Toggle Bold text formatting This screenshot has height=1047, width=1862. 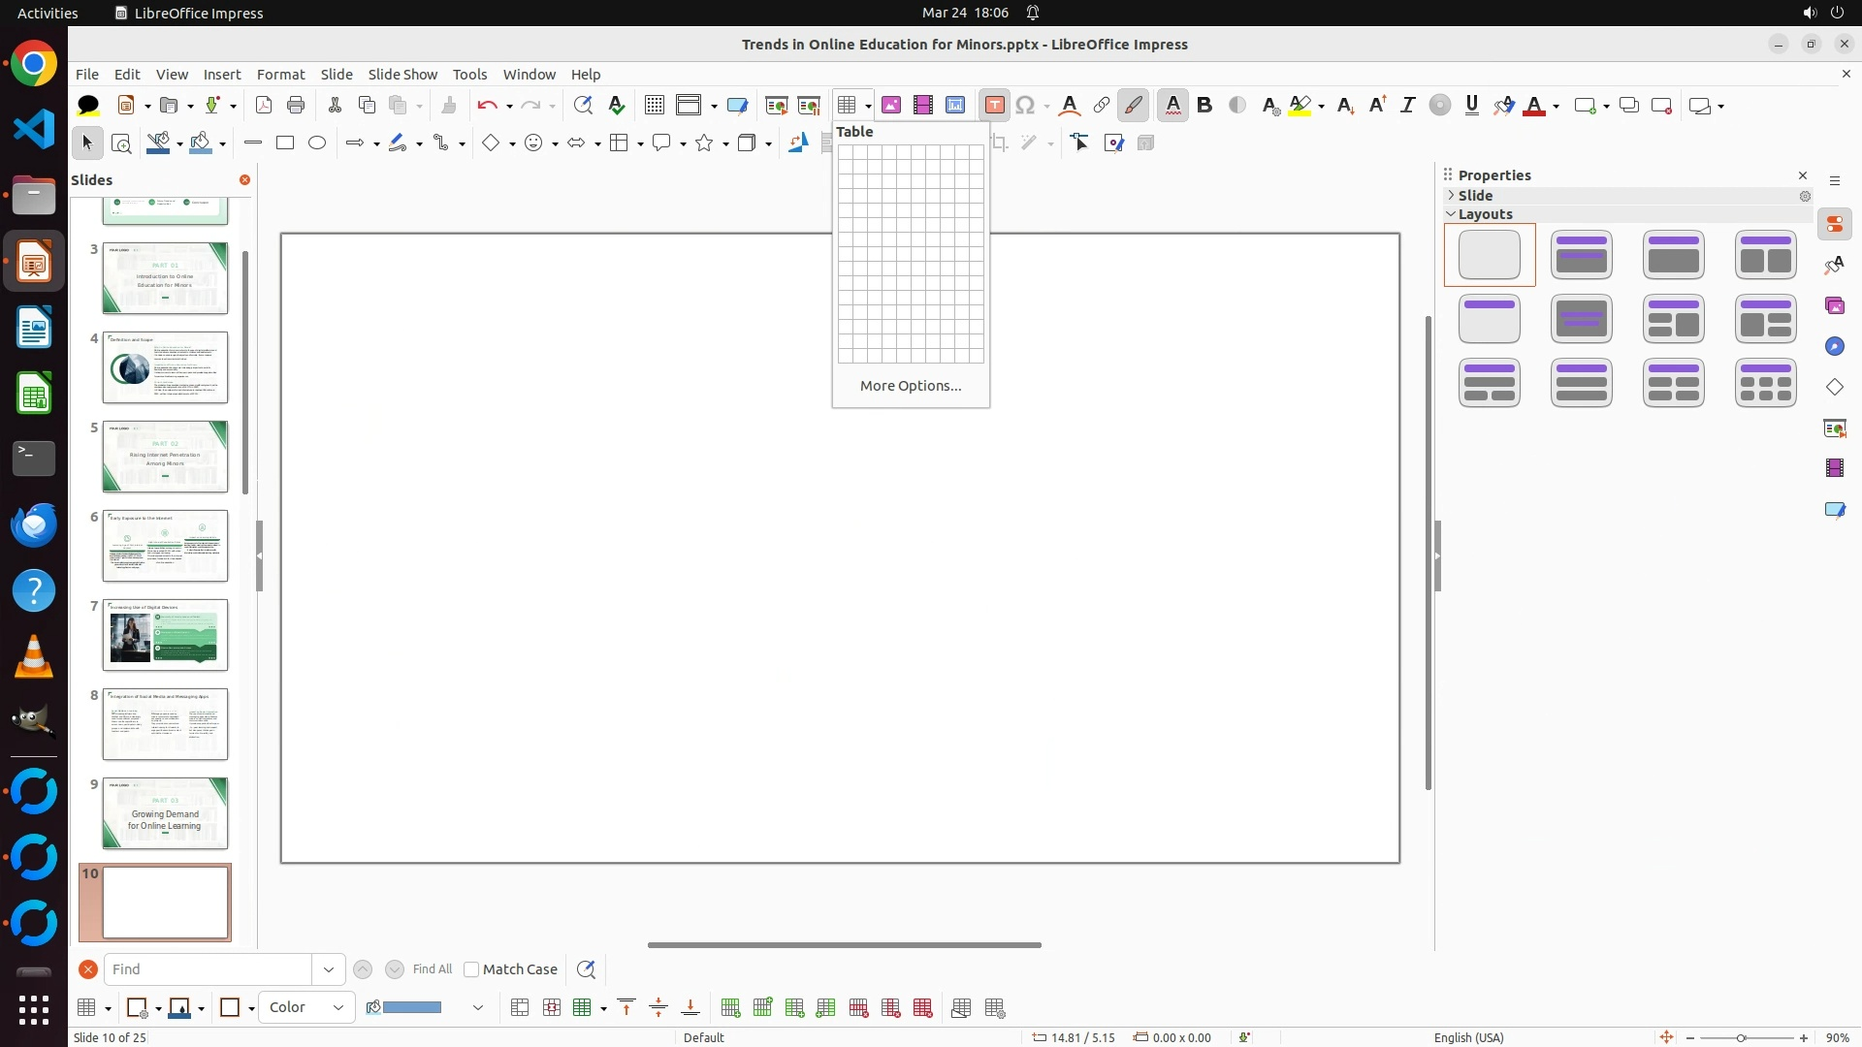(x=1204, y=106)
